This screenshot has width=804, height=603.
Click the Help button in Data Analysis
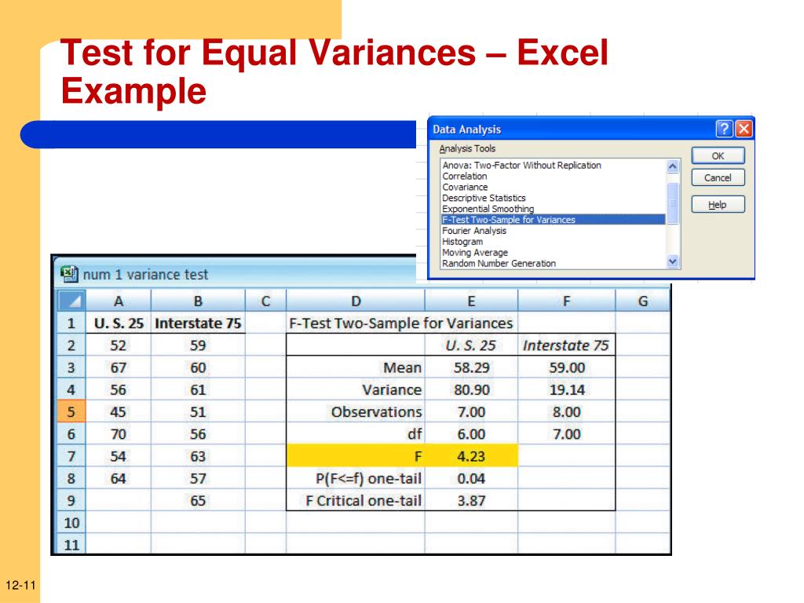coord(718,205)
